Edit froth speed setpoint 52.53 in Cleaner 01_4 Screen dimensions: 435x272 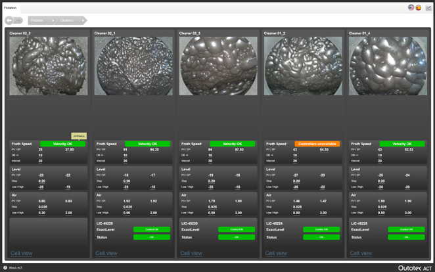[409, 150]
